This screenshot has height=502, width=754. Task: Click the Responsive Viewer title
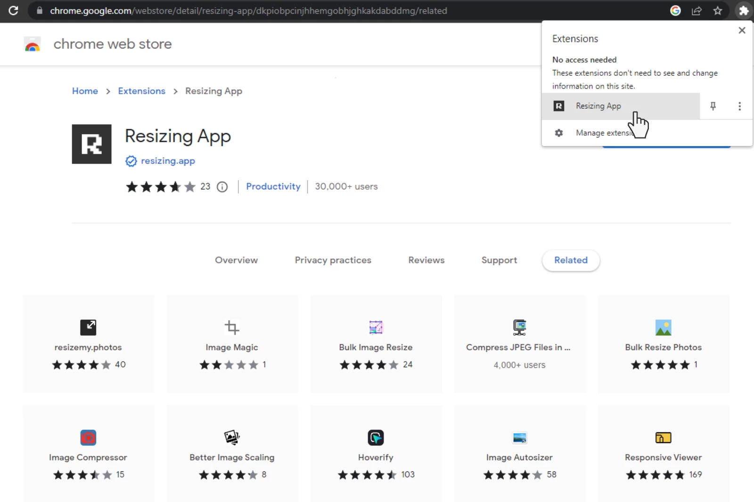tap(663, 457)
